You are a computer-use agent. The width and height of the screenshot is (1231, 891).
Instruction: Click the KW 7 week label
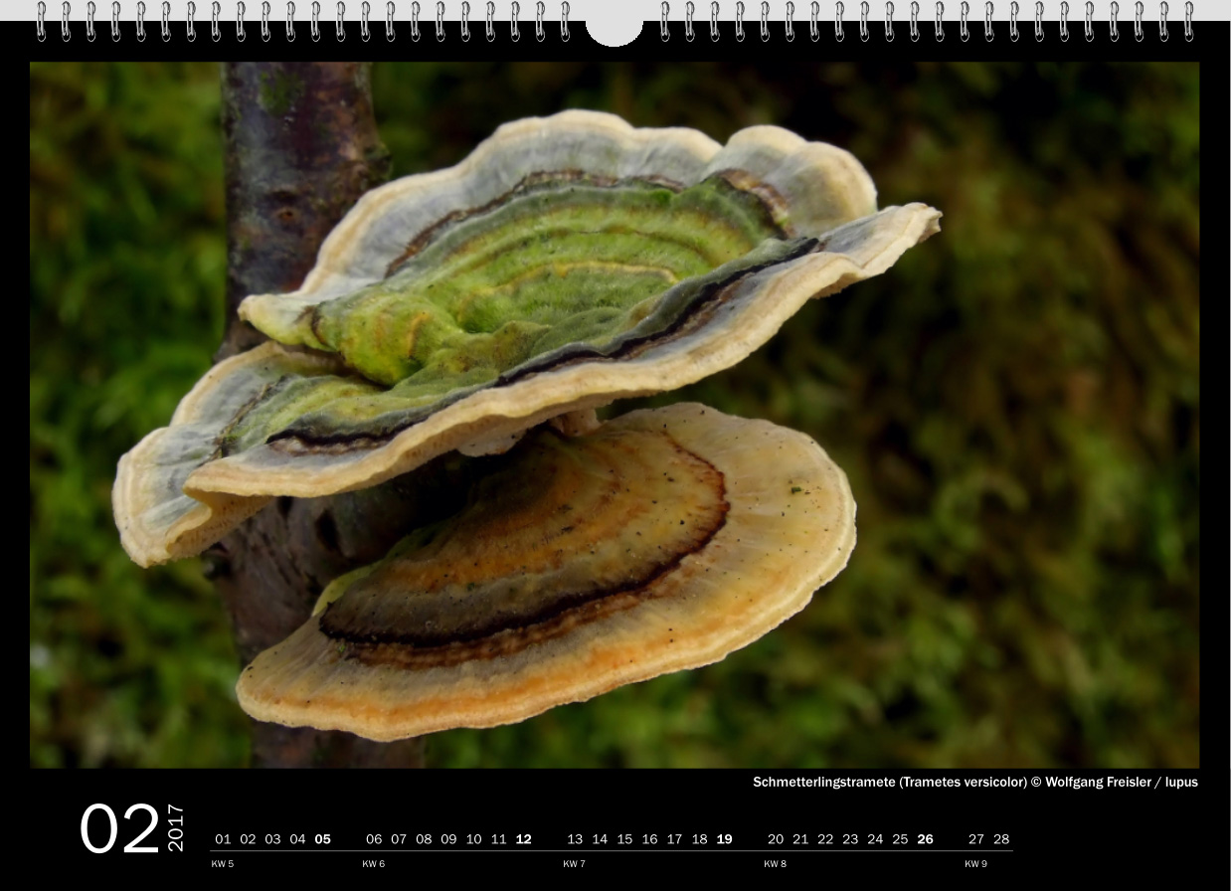[x=574, y=864]
